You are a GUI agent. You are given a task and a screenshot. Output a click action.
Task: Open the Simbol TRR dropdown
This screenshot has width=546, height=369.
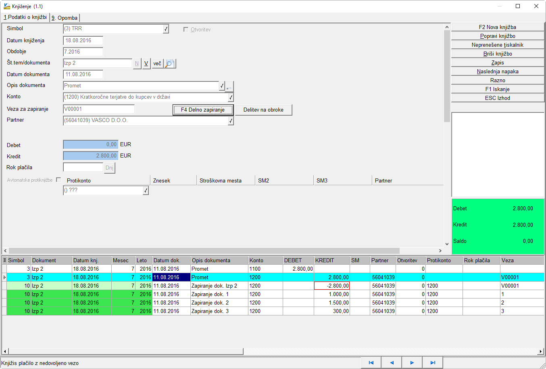point(166,29)
